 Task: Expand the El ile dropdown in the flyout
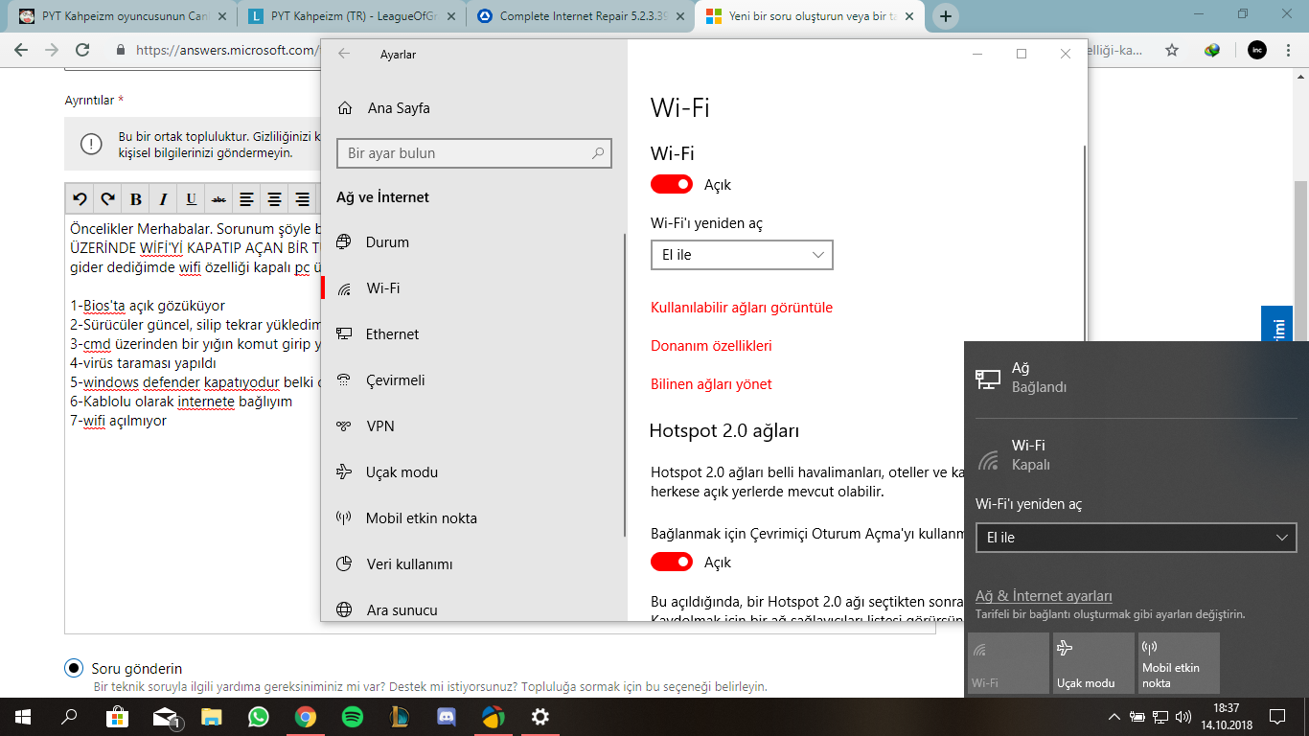[1136, 538]
